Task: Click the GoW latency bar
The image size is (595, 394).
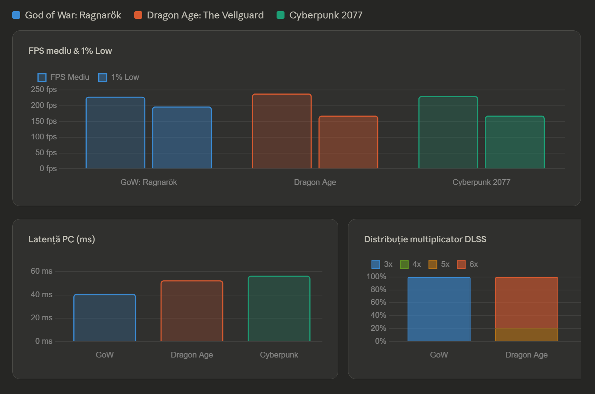Action: tap(105, 318)
